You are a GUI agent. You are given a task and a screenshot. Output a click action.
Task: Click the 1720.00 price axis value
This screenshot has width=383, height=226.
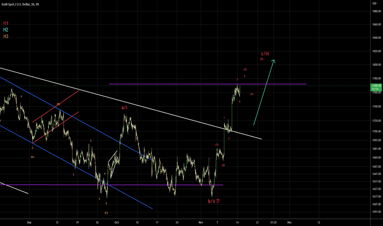click(377, 121)
